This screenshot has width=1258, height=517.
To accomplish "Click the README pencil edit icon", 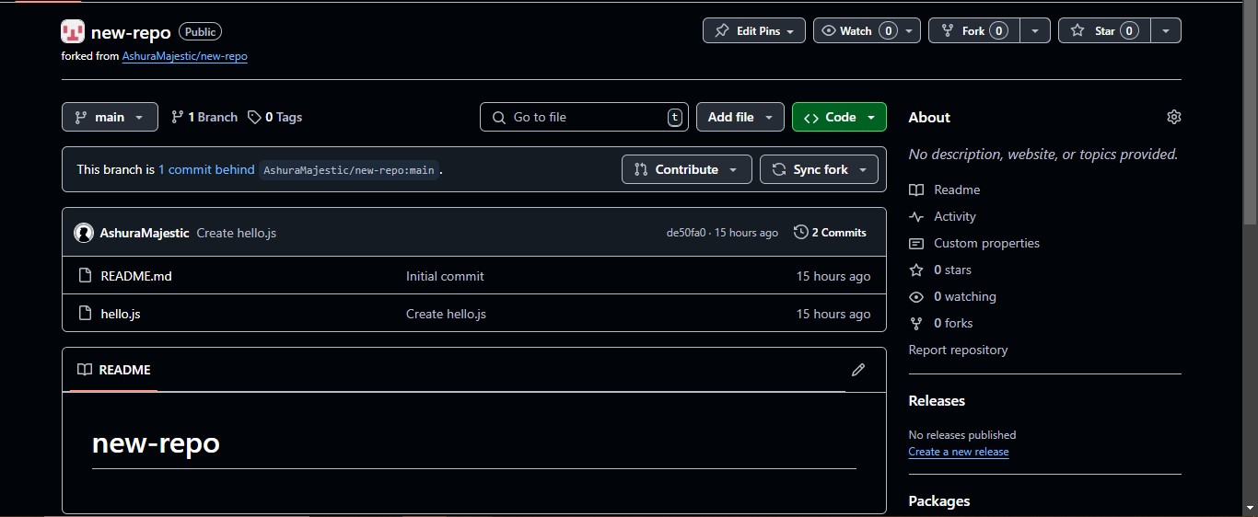I will pyautogui.click(x=858, y=370).
